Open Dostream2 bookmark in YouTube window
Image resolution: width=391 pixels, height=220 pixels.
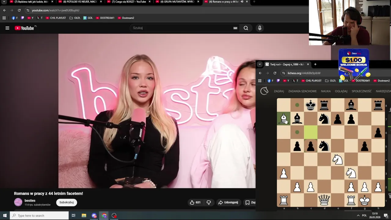(x=126, y=18)
